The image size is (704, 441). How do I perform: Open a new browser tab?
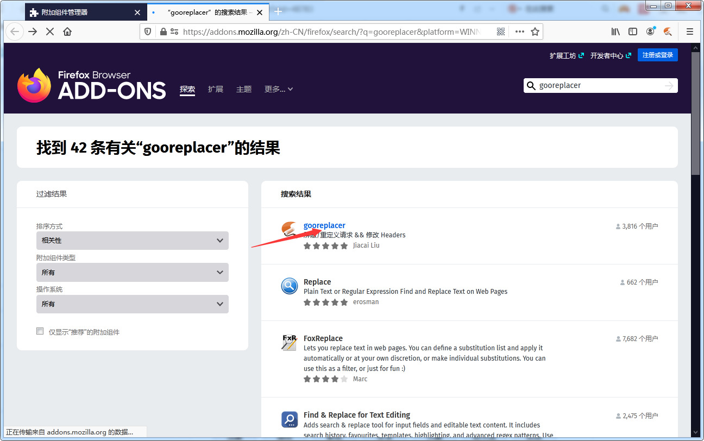[278, 12]
